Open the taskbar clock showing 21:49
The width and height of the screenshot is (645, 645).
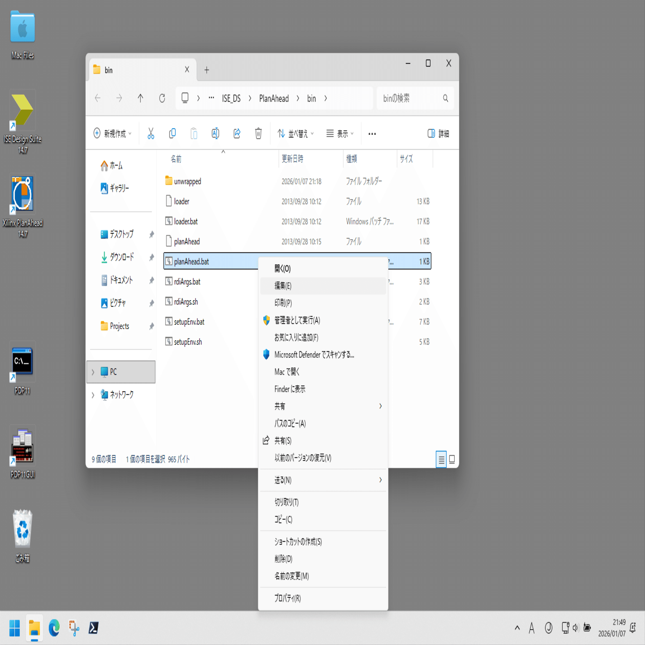coord(612,628)
